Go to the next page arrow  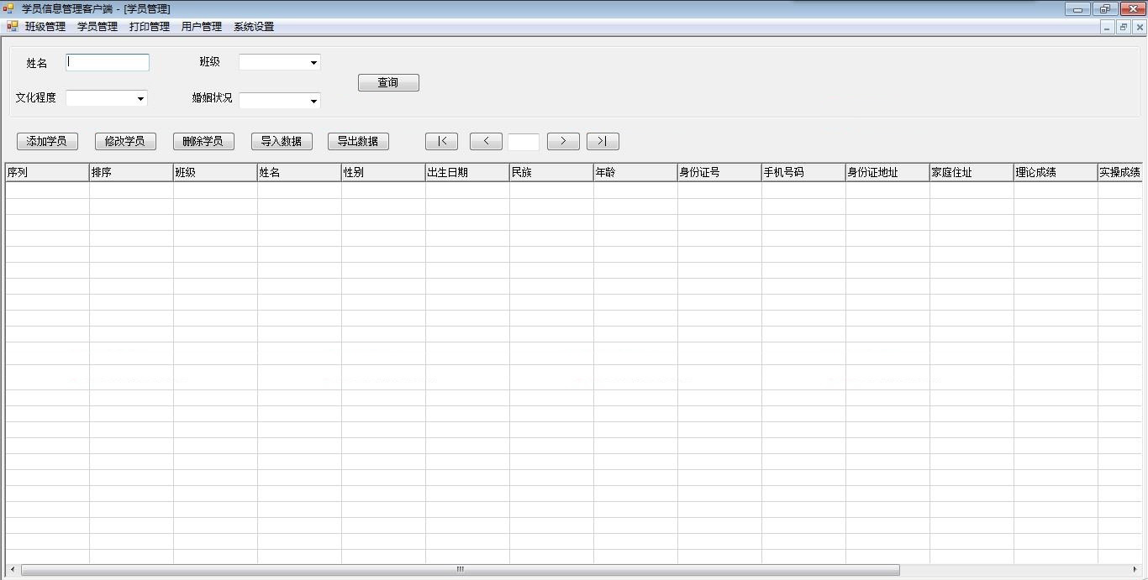563,141
